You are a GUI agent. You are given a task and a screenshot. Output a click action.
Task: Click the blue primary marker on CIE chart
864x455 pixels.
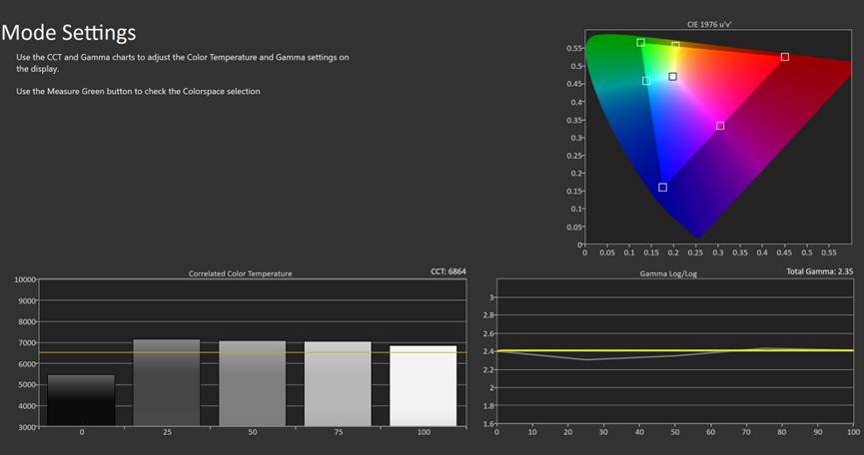pos(662,188)
